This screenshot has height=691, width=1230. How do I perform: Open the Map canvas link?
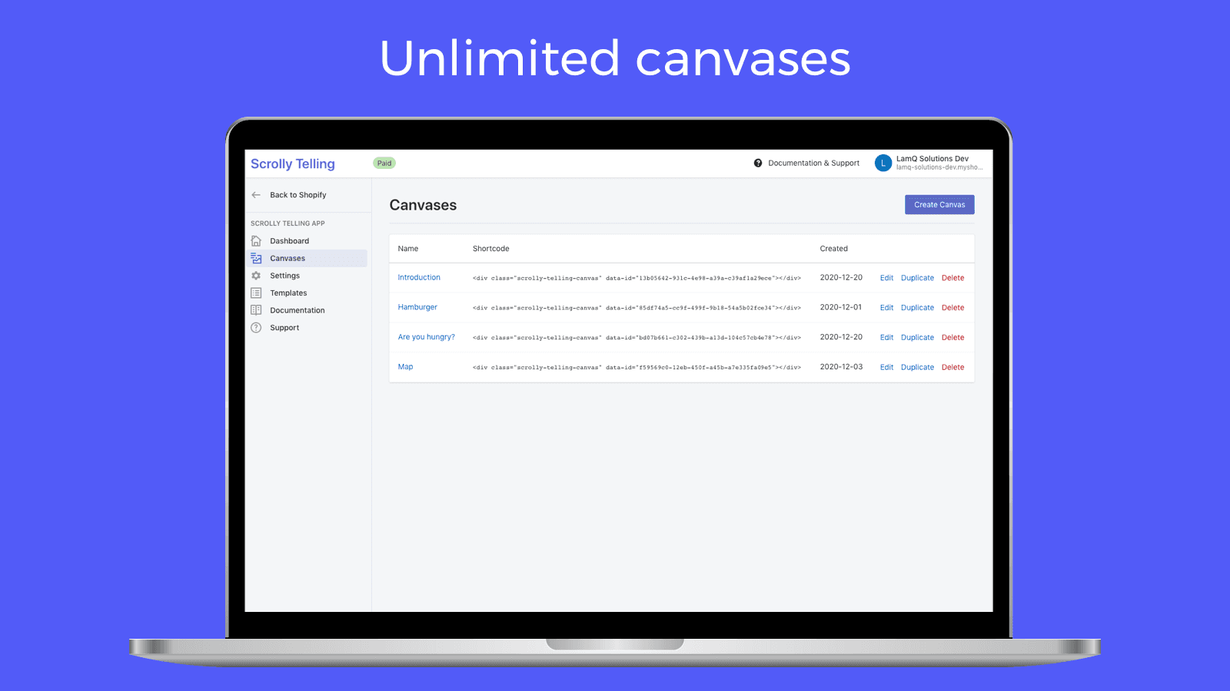(405, 366)
